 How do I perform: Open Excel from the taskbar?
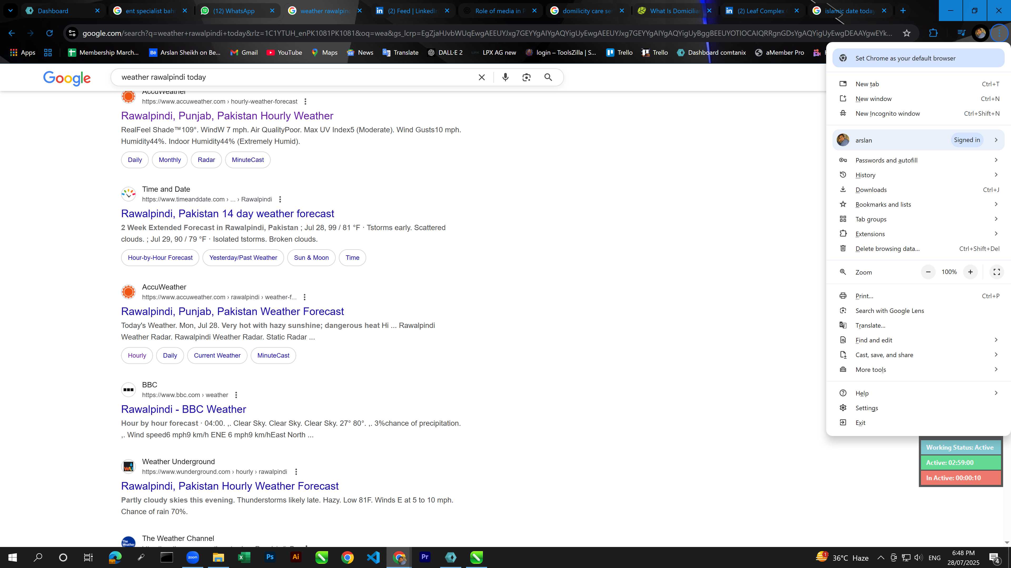(244, 557)
